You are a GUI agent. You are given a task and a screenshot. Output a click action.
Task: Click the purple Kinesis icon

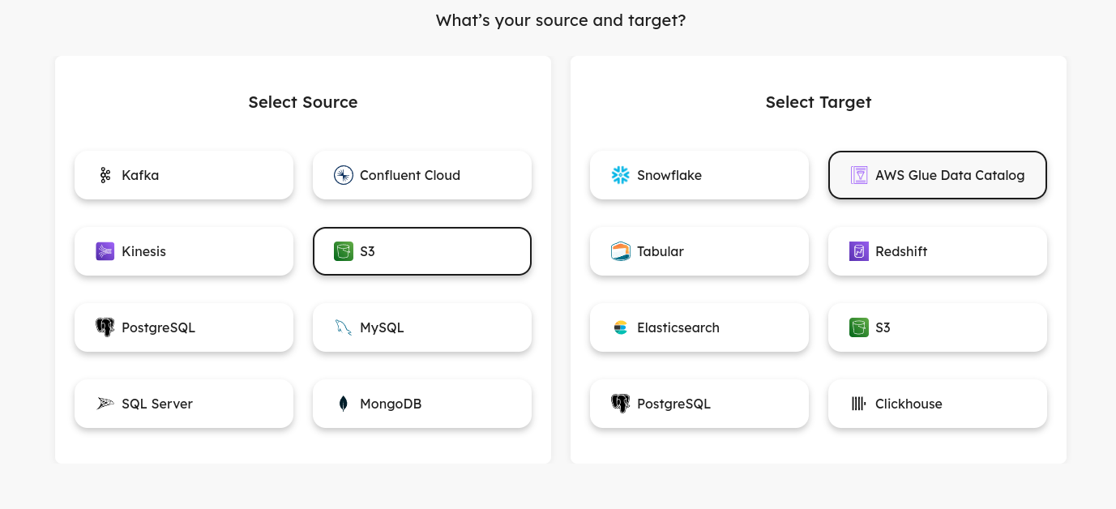(x=105, y=251)
